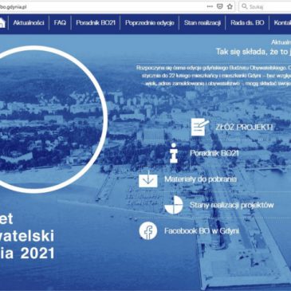Open the Kontakt menu item
Viewport: 291px width, 291px height.
pos(282,23)
